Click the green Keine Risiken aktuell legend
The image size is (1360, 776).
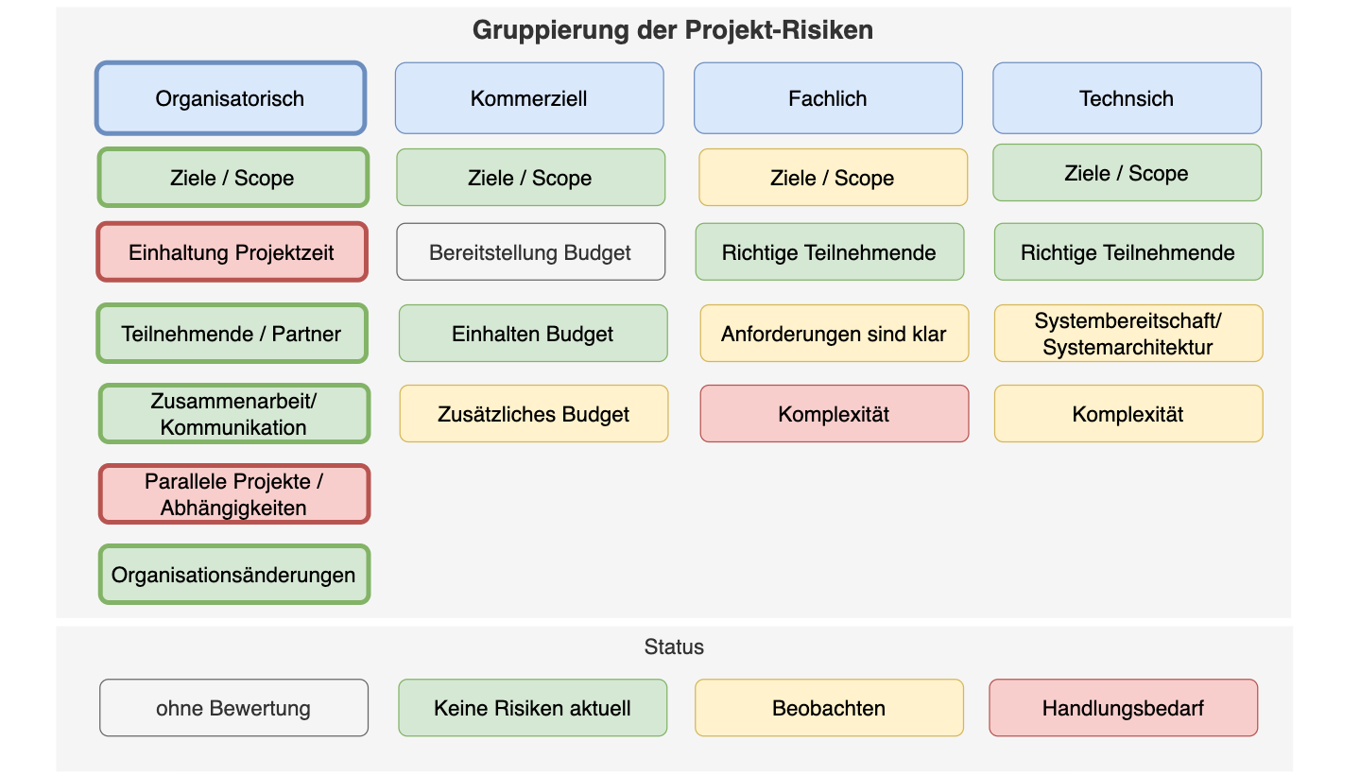click(532, 708)
